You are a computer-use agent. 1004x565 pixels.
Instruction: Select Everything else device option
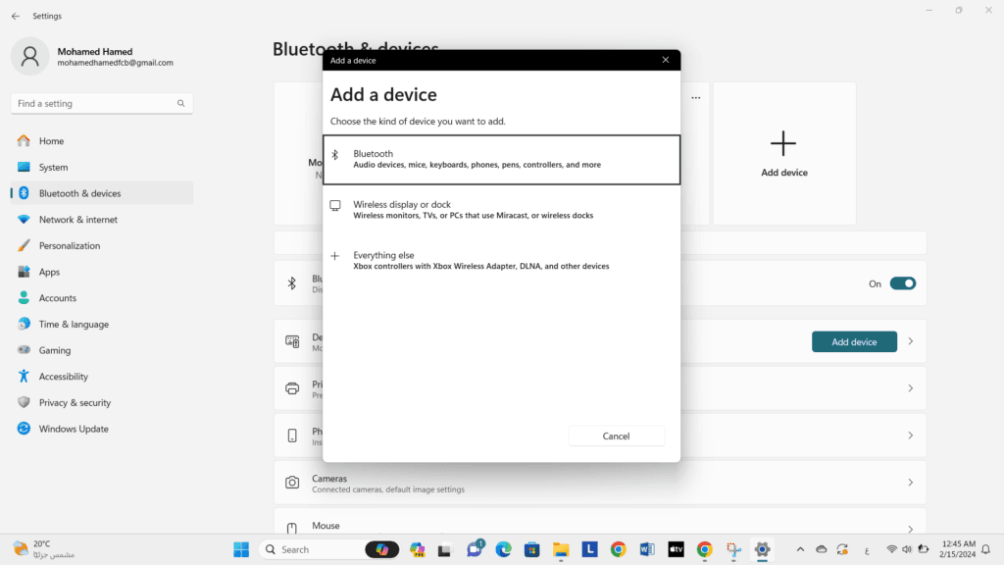pyautogui.click(x=501, y=261)
